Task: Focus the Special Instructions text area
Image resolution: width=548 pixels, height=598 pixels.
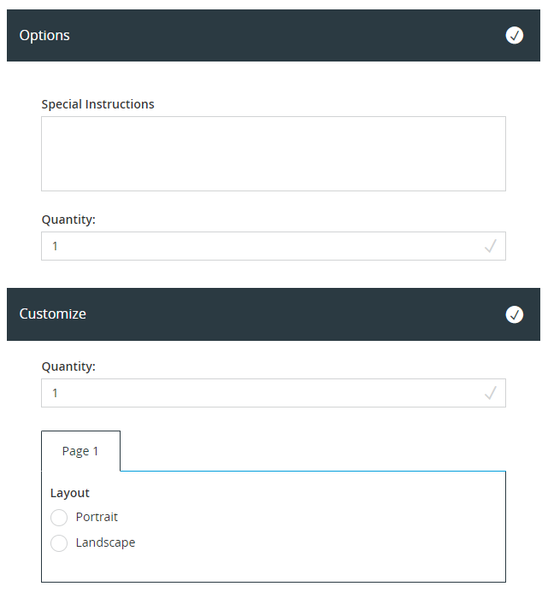Action: pyautogui.click(x=274, y=154)
